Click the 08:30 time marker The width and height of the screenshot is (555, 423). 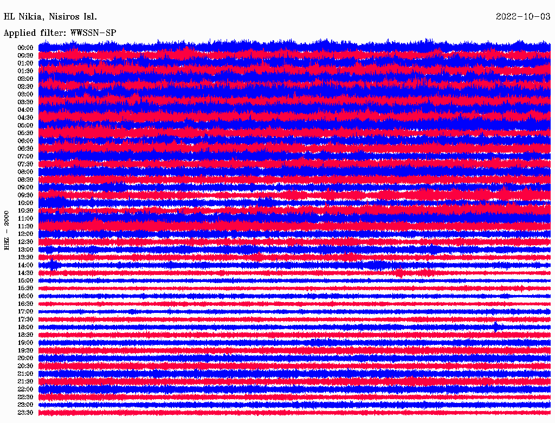coord(25,180)
